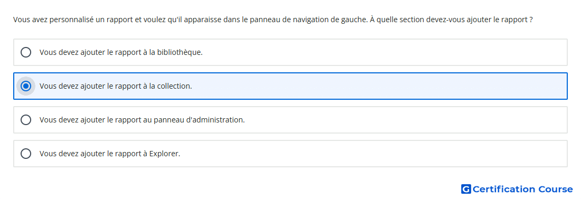Click the blue G logo icon
The height and width of the screenshot is (199, 581).
click(x=466, y=189)
